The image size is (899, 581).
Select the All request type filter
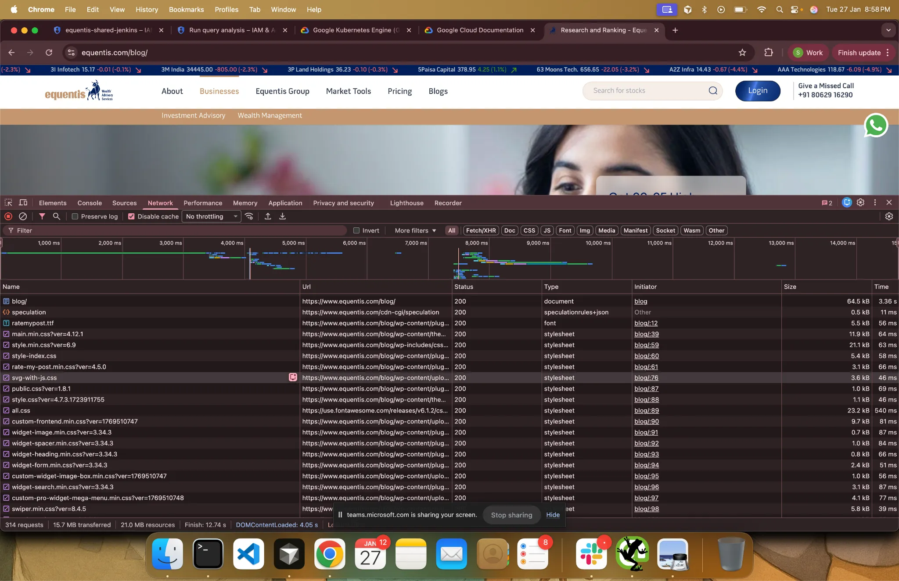click(x=452, y=230)
